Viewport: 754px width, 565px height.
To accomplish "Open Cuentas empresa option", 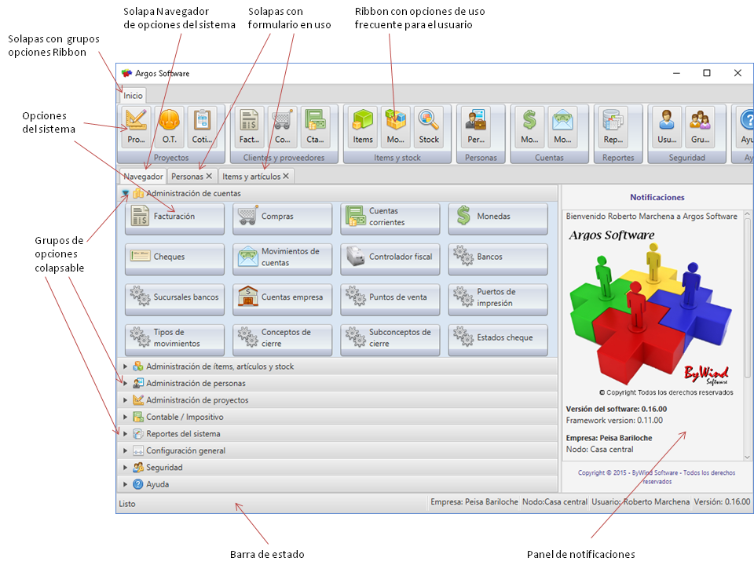I will pyautogui.click(x=282, y=299).
